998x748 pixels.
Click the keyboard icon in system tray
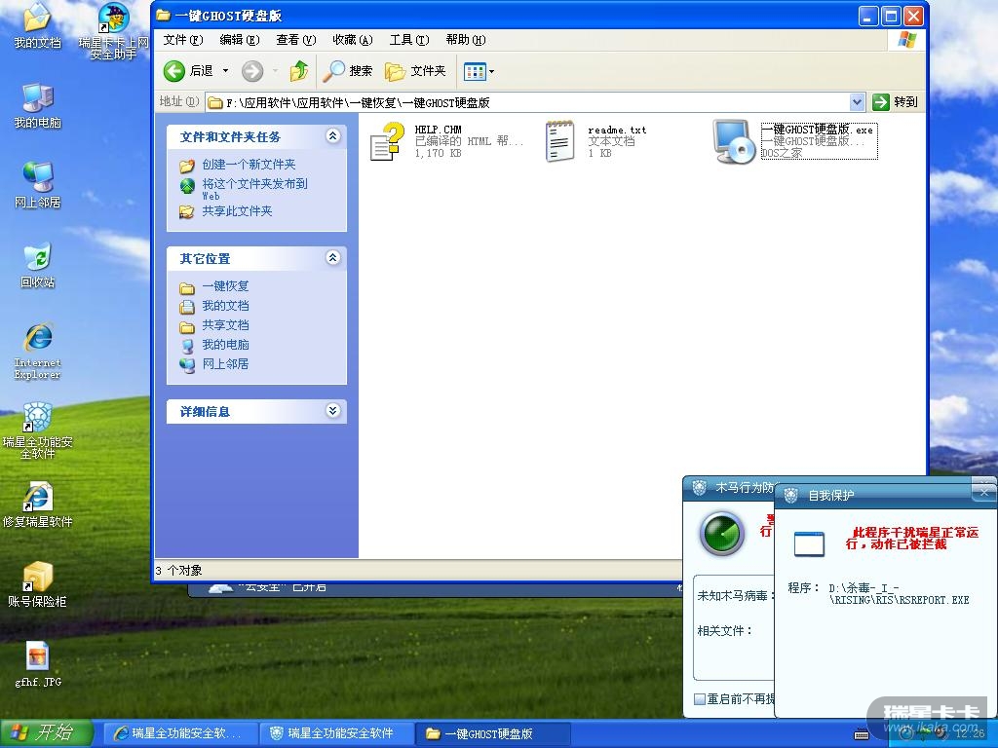tap(862, 734)
